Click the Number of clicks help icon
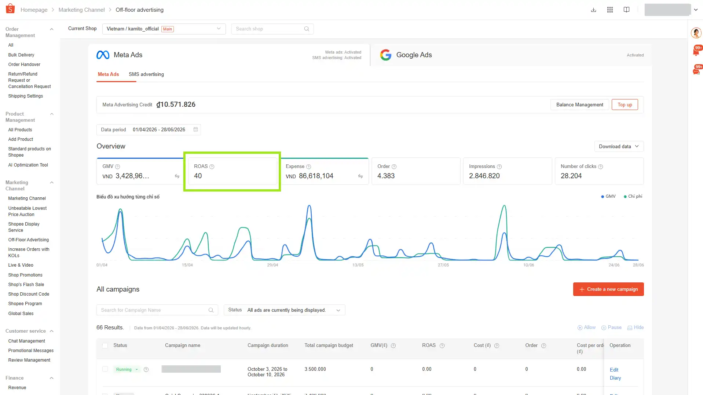 (600, 167)
